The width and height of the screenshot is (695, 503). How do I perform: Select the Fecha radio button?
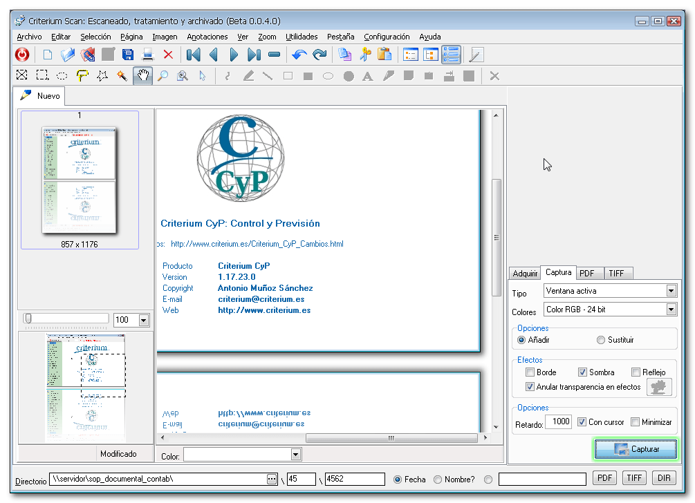pyautogui.click(x=398, y=480)
